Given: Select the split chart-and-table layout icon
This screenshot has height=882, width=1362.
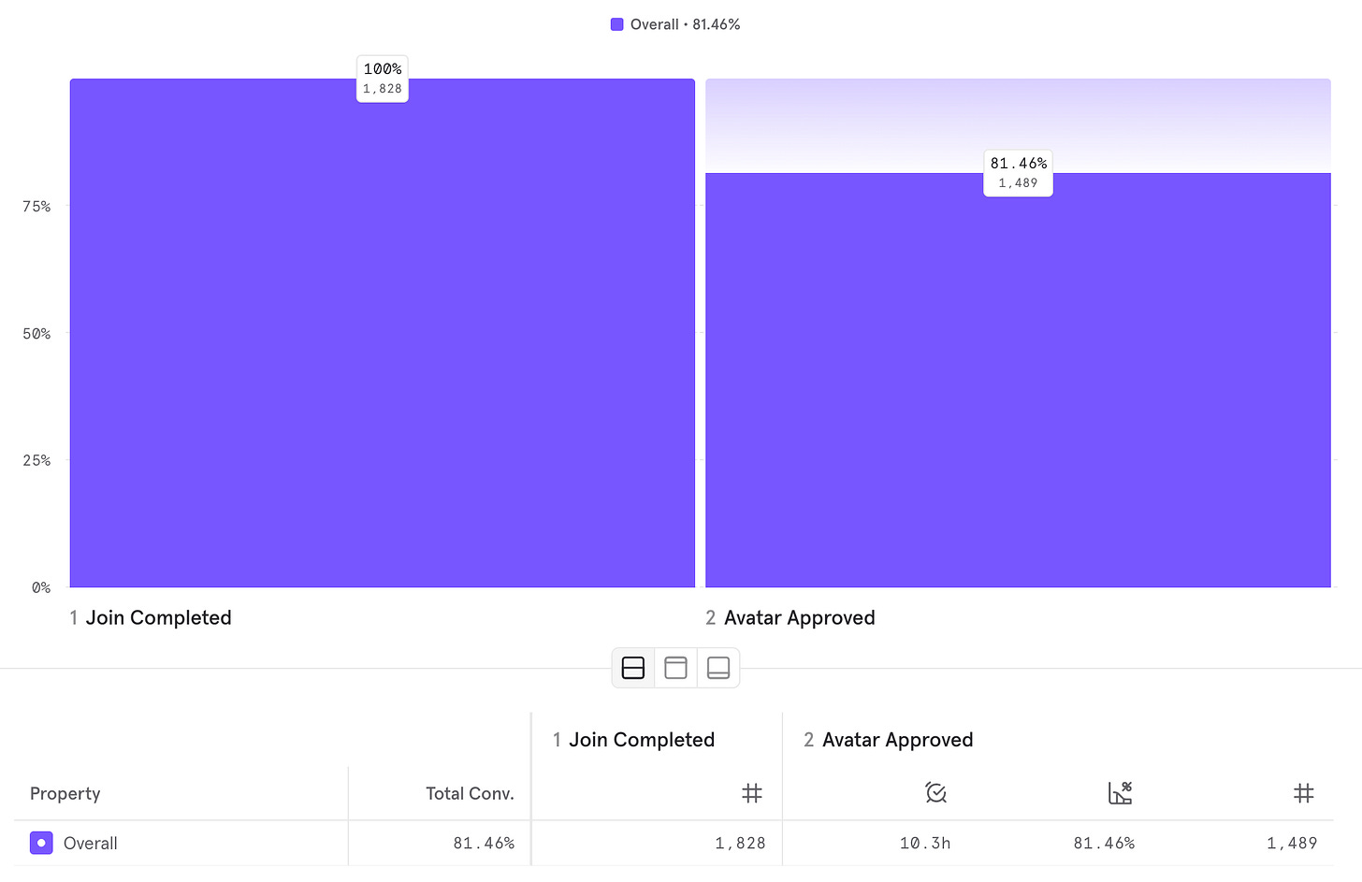Looking at the screenshot, I should [633, 668].
